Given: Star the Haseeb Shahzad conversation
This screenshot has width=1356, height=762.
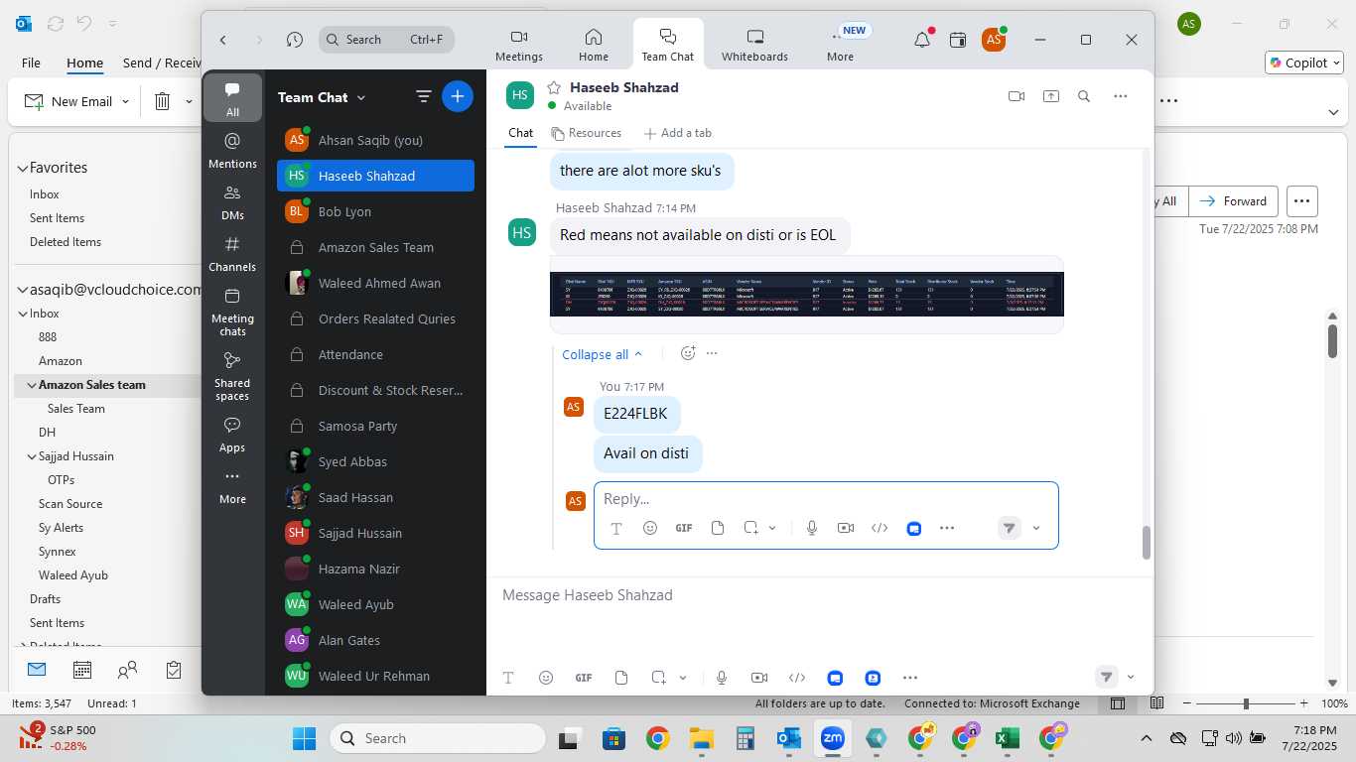Looking at the screenshot, I should click(x=554, y=87).
